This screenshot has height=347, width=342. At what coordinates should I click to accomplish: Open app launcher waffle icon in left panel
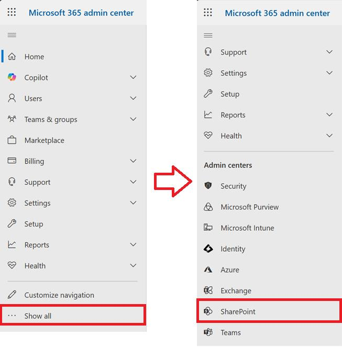tap(12, 12)
